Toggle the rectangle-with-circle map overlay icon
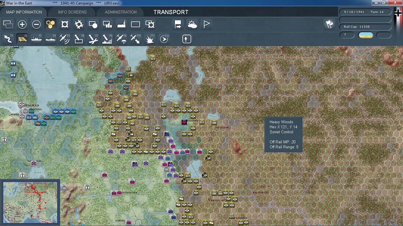 93,24
